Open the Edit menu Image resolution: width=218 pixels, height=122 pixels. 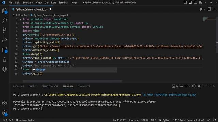pos(17,3)
